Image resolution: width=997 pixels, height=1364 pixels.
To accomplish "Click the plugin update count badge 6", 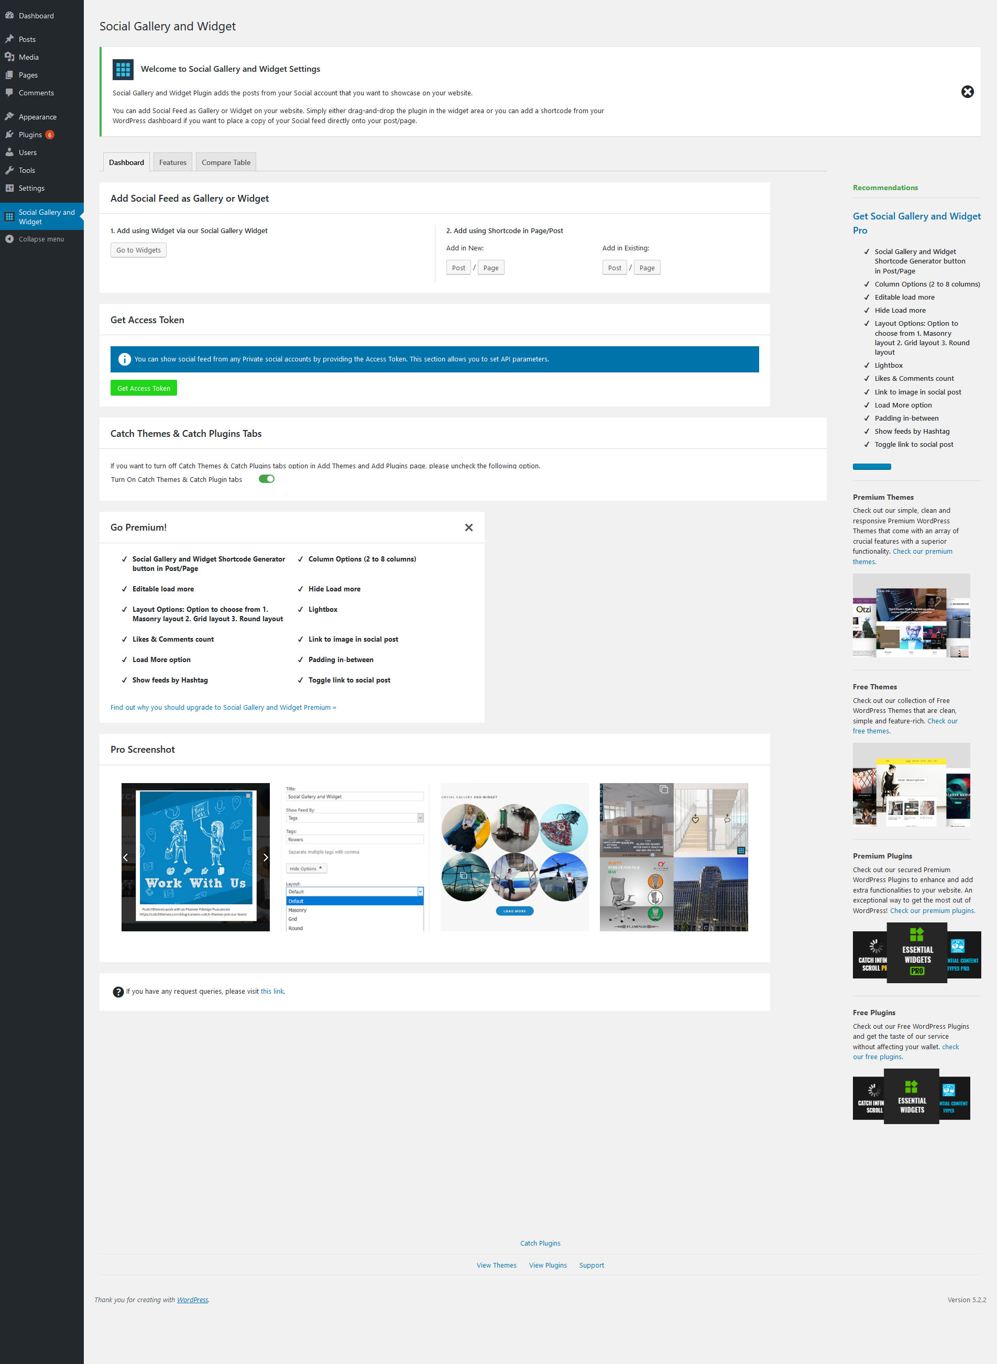I will (x=49, y=135).
